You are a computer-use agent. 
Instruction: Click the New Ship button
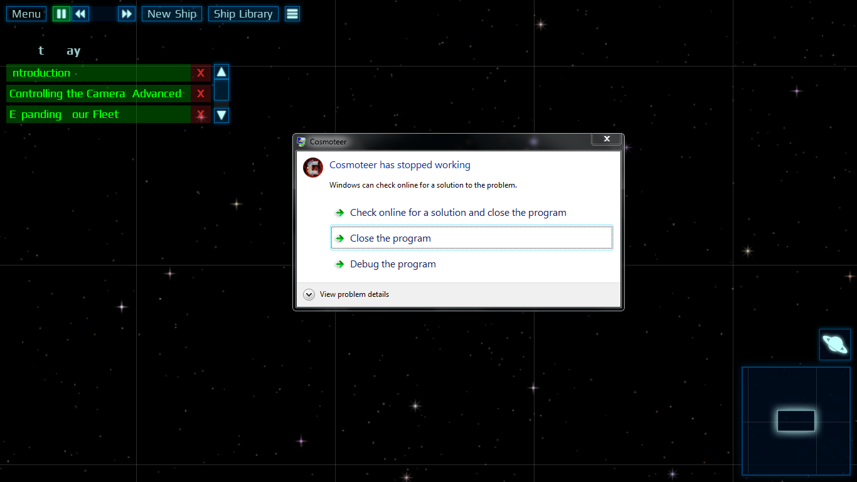click(172, 13)
